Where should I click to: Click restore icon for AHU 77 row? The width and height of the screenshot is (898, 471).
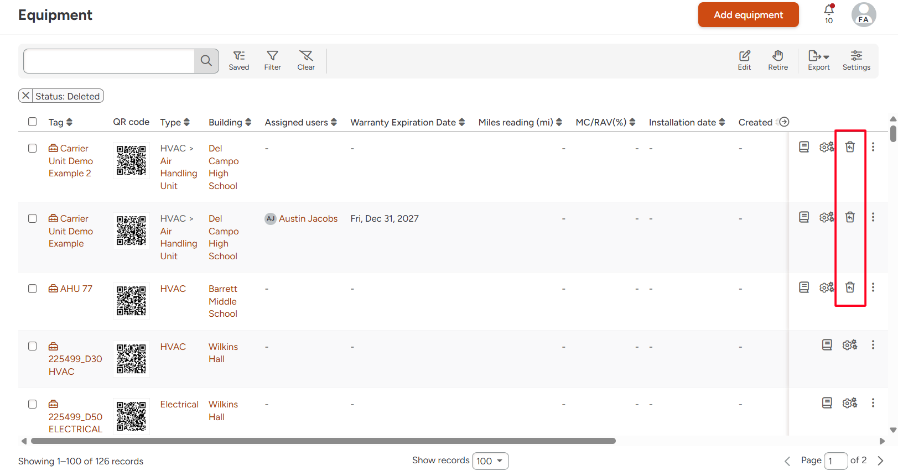coord(850,287)
